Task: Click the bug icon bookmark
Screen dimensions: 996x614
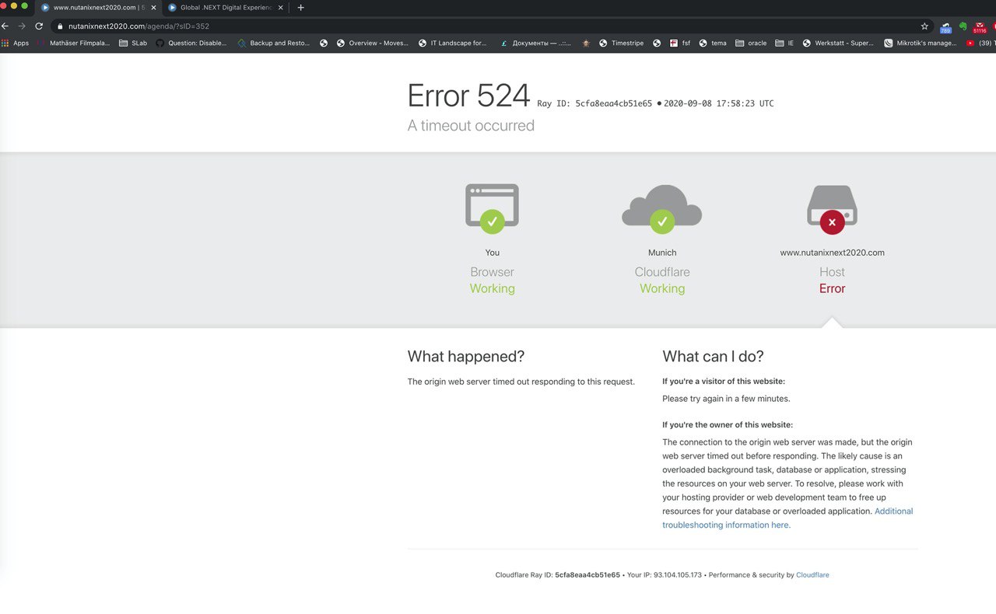Action: [x=586, y=43]
